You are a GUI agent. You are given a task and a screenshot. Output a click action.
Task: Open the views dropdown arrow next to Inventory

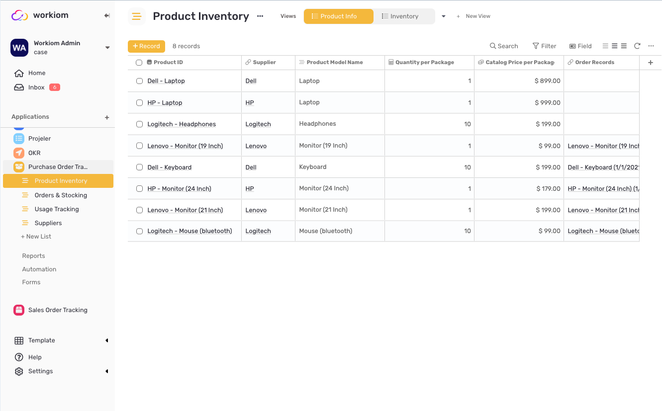tap(443, 16)
